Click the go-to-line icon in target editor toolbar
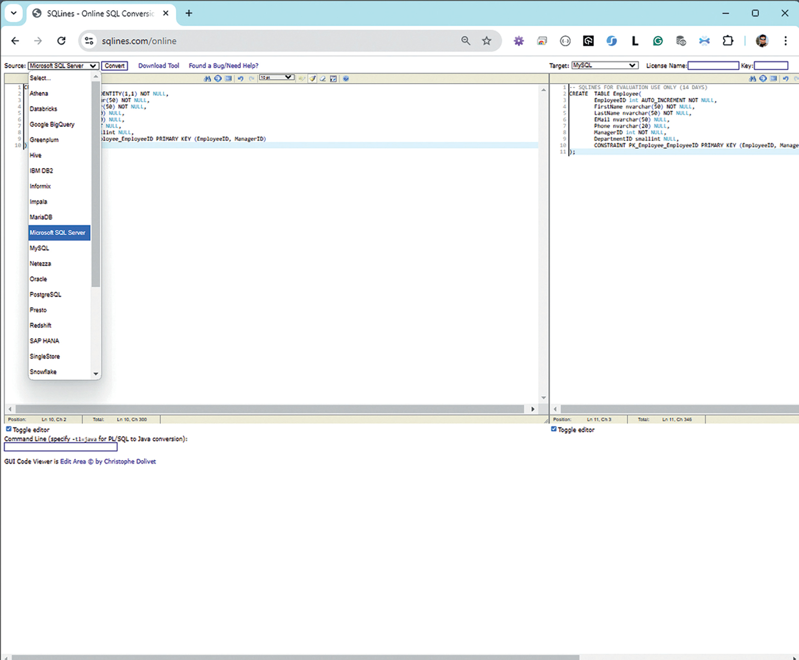Screen dimensions: 799x660 click(x=763, y=78)
